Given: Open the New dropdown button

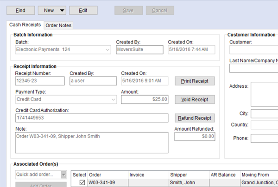Looking at the screenshot, I should [52, 10].
